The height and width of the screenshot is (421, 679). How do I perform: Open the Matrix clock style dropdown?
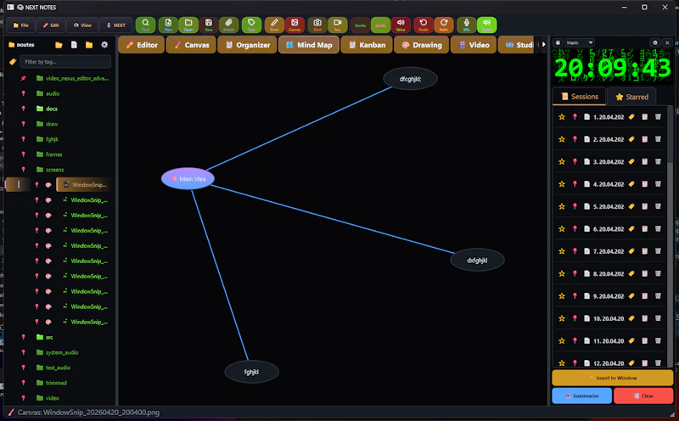click(x=580, y=42)
